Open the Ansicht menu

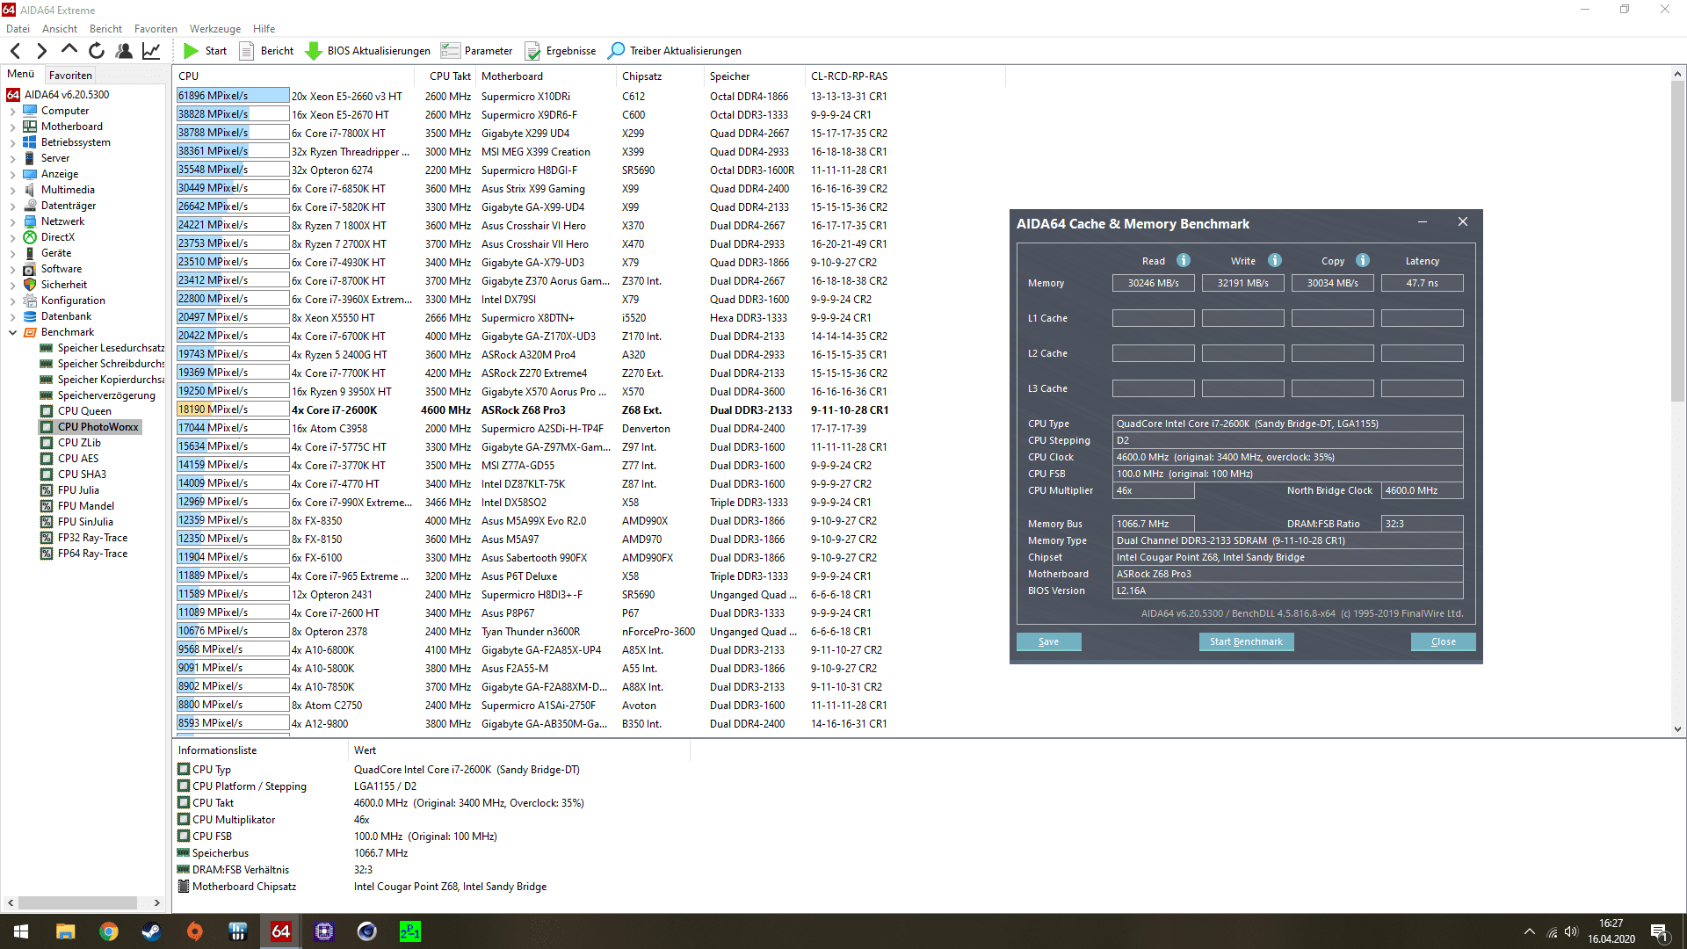[60, 29]
